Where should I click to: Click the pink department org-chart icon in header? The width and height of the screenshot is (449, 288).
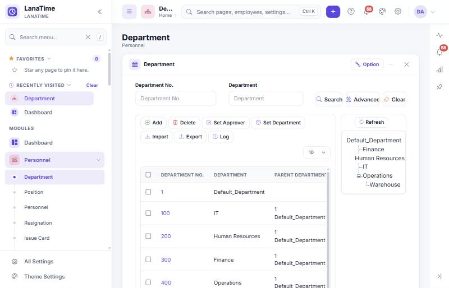(148, 12)
